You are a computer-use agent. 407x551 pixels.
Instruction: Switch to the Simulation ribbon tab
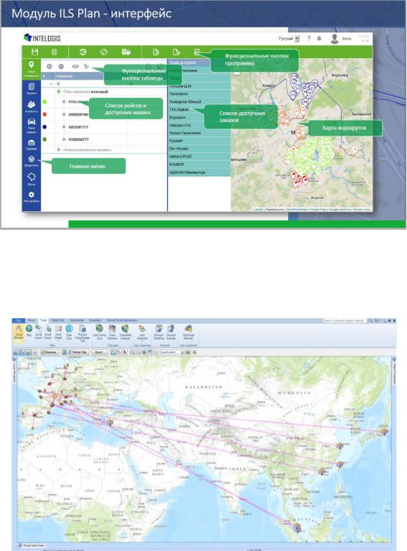pyautogui.click(x=95, y=320)
